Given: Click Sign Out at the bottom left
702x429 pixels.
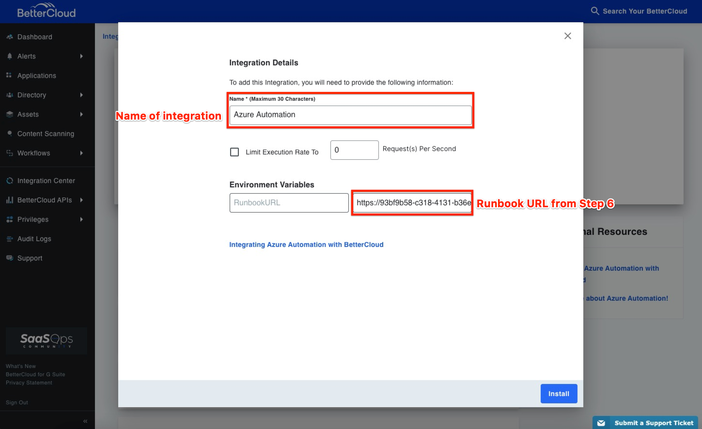Looking at the screenshot, I should point(16,402).
